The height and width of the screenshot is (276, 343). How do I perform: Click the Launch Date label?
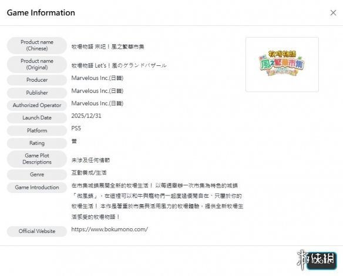point(37,118)
